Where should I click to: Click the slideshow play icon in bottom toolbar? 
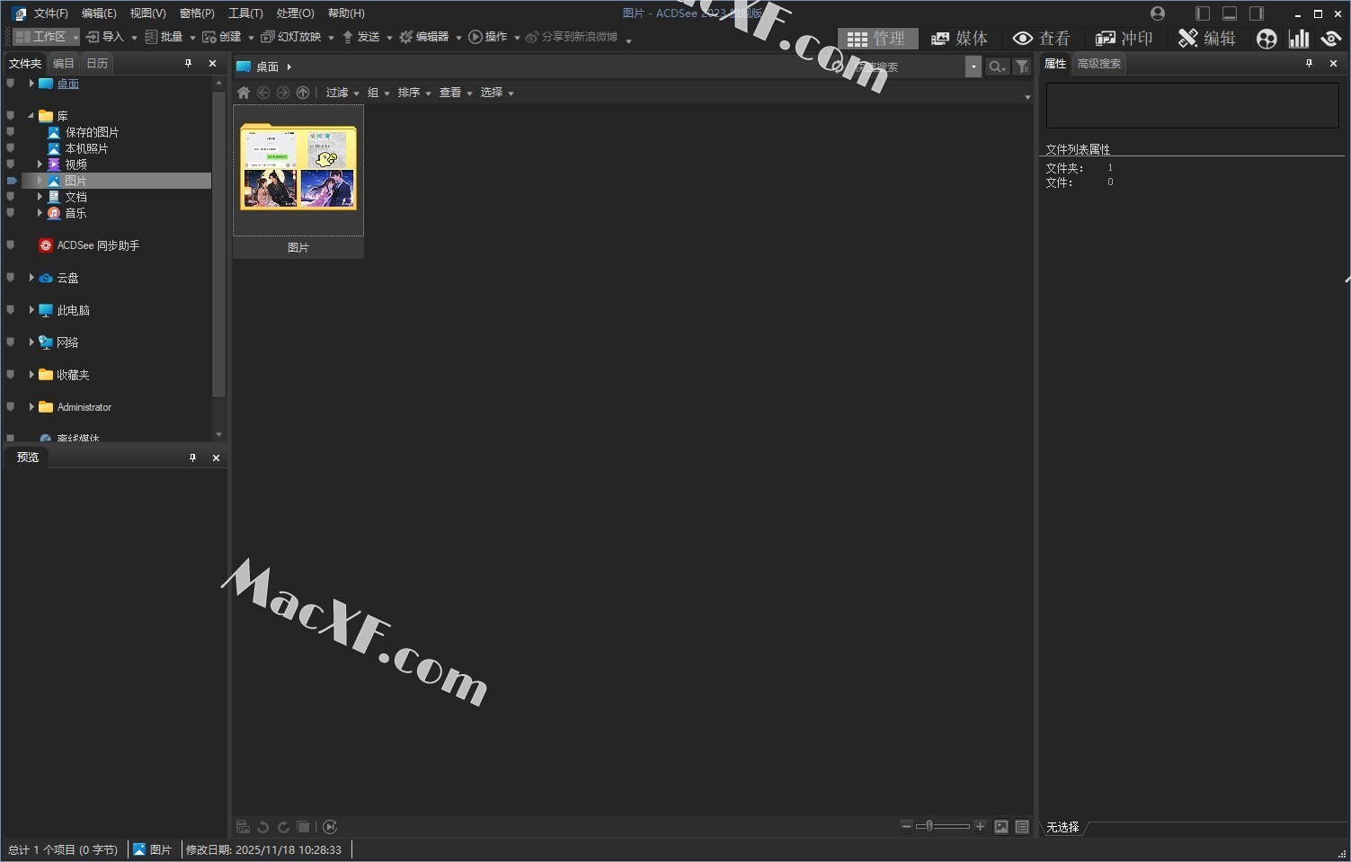(330, 827)
